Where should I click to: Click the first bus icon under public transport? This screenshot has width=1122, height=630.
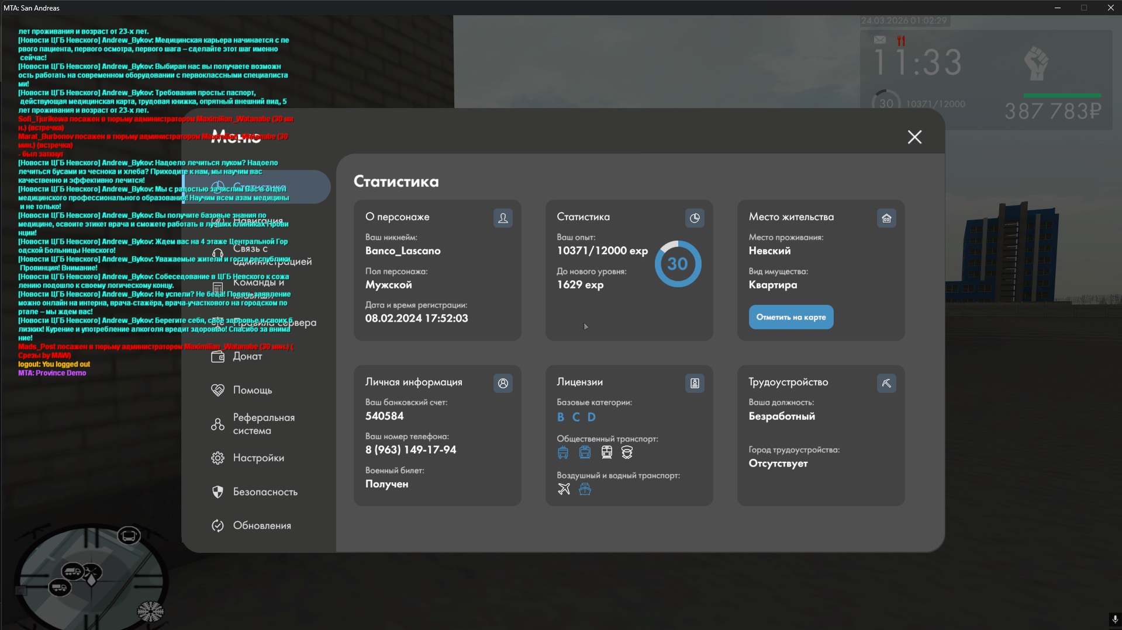click(563, 453)
